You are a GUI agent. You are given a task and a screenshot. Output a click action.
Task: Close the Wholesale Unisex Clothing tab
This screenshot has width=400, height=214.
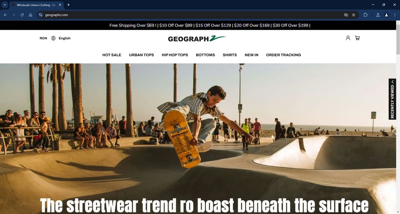pyautogui.click(x=60, y=5)
